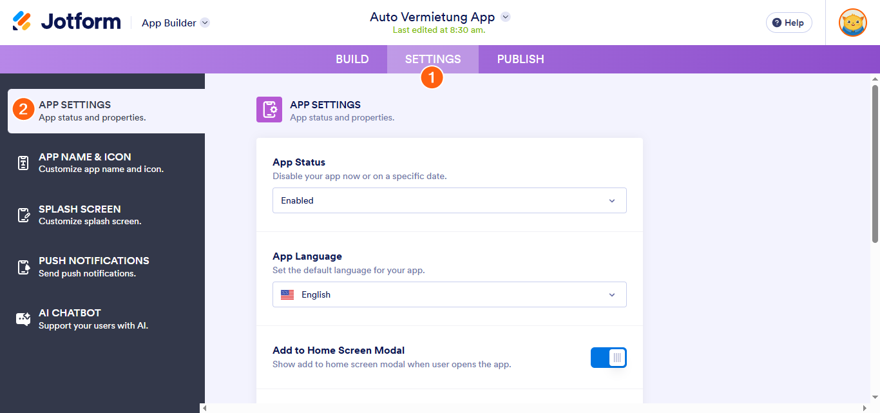The width and height of the screenshot is (880, 413).
Task: Click the Help button
Action: tap(789, 23)
